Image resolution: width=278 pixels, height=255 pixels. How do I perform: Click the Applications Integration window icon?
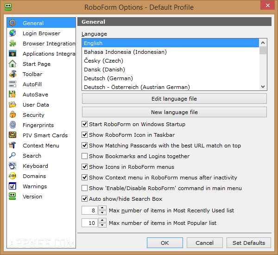point(13,54)
